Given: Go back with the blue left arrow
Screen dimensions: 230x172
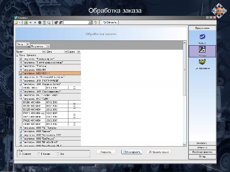Looking at the screenshot, I should (x=31, y=22).
